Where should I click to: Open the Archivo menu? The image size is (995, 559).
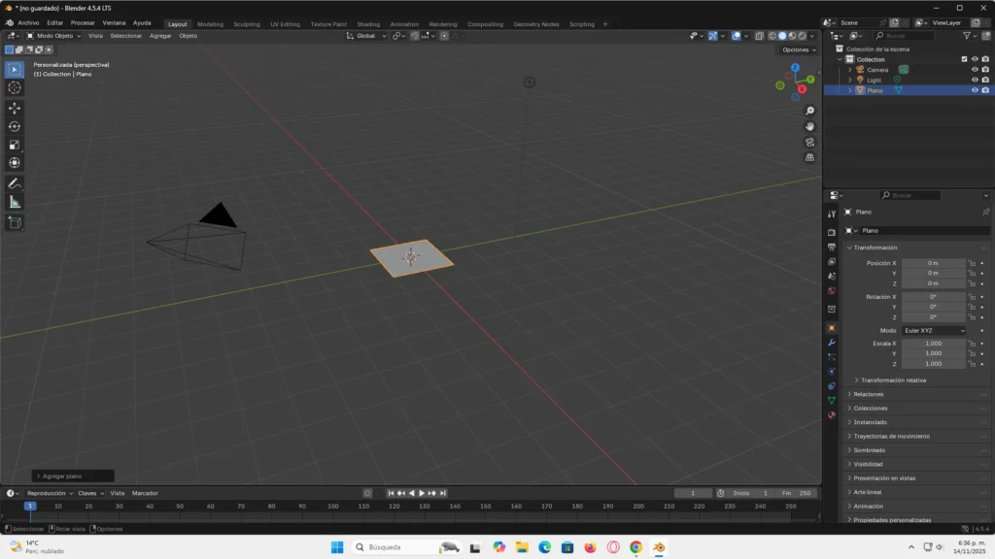click(x=28, y=22)
